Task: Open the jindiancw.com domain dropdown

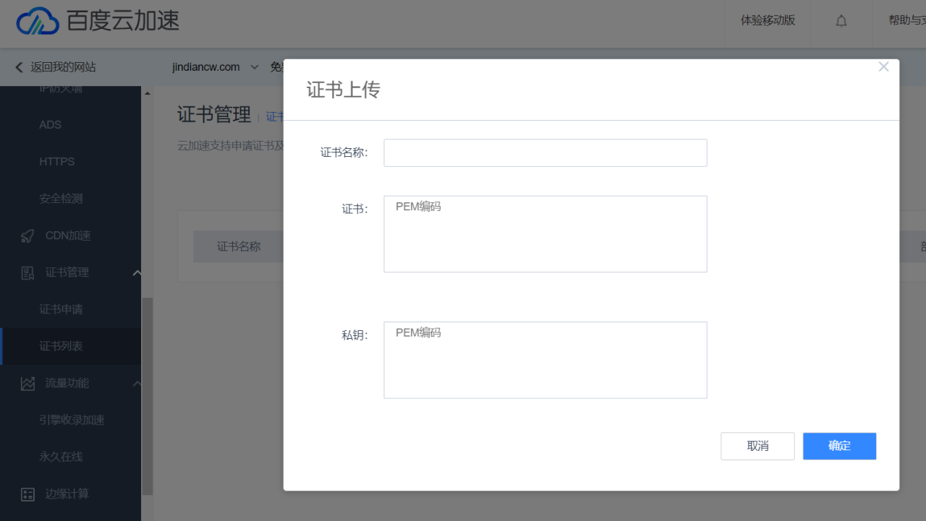Action: [x=254, y=66]
